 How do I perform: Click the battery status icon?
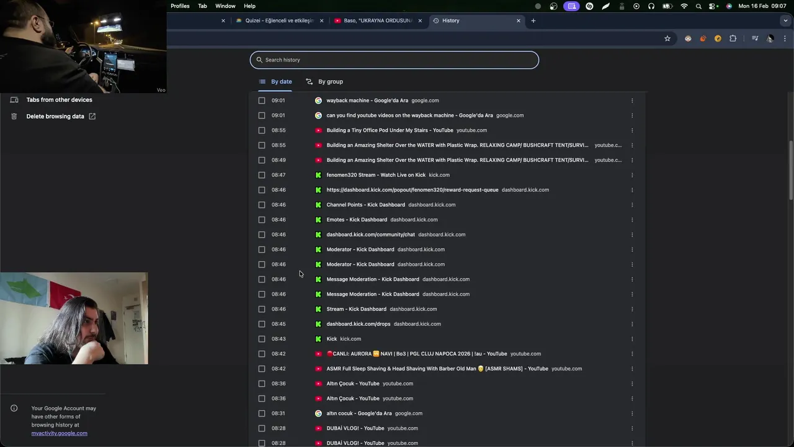667,6
